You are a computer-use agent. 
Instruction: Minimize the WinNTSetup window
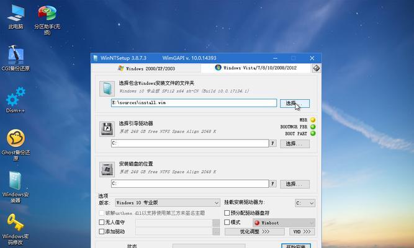pos(275,58)
